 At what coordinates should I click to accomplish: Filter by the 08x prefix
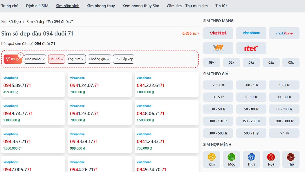pos(232,62)
